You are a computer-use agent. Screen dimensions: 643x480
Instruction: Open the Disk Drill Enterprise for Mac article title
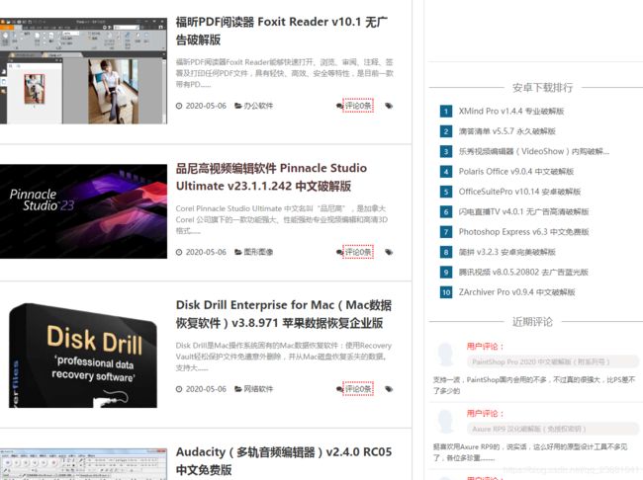[x=283, y=314]
